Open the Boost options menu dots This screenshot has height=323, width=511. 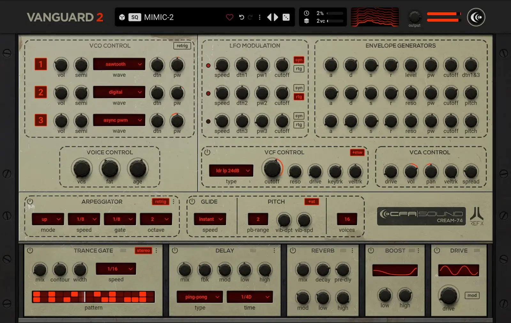pos(418,250)
